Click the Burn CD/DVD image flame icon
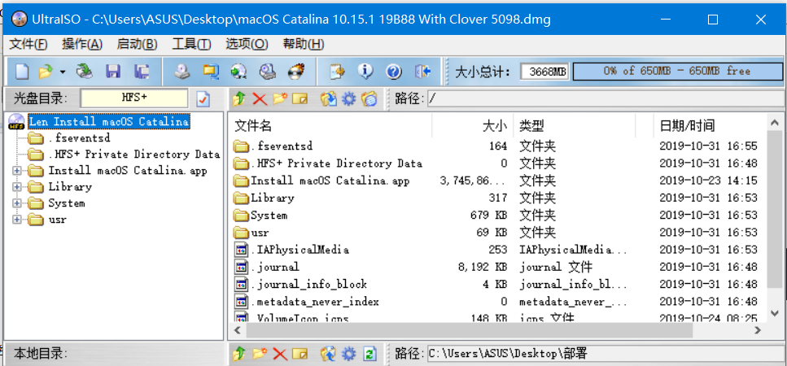Viewport: 787px width, 366px height. [x=295, y=72]
